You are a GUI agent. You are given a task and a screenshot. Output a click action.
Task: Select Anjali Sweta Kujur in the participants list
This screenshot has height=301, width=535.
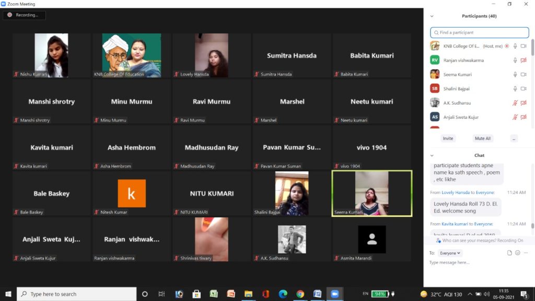[x=460, y=117]
